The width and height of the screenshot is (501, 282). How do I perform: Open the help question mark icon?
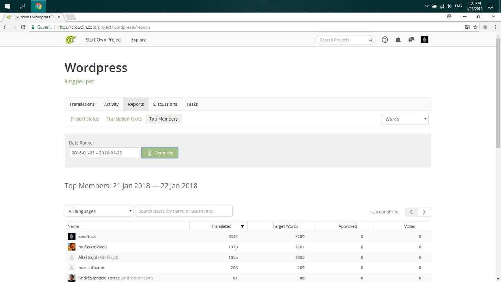(385, 40)
